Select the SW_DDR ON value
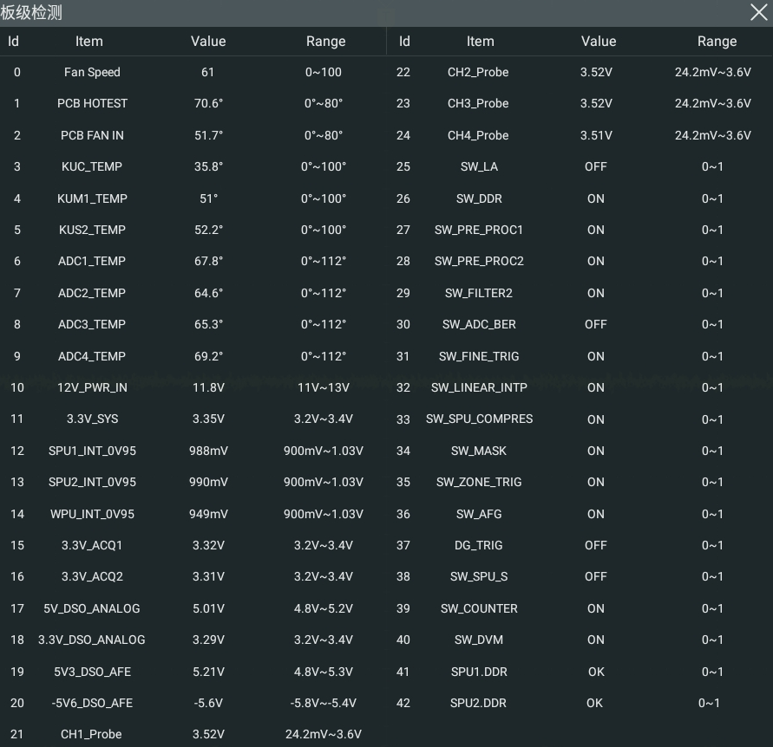773x747 pixels. click(x=595, y=198)
